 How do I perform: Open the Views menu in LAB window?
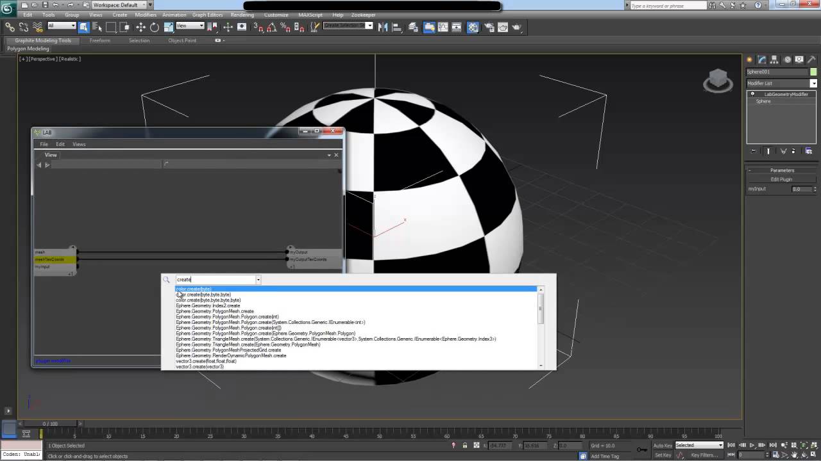coord(79,144)
